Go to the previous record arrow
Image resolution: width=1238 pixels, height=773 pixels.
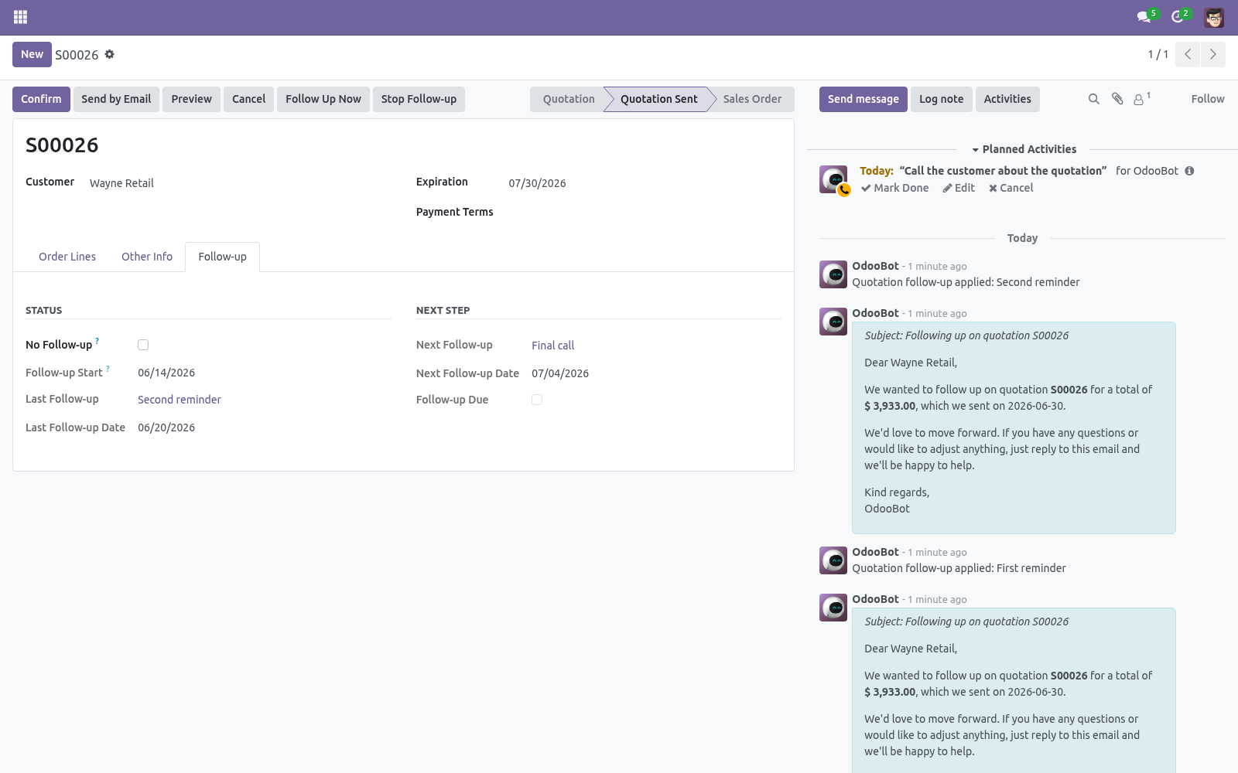pyautogui.click(x=1188, y=55)
